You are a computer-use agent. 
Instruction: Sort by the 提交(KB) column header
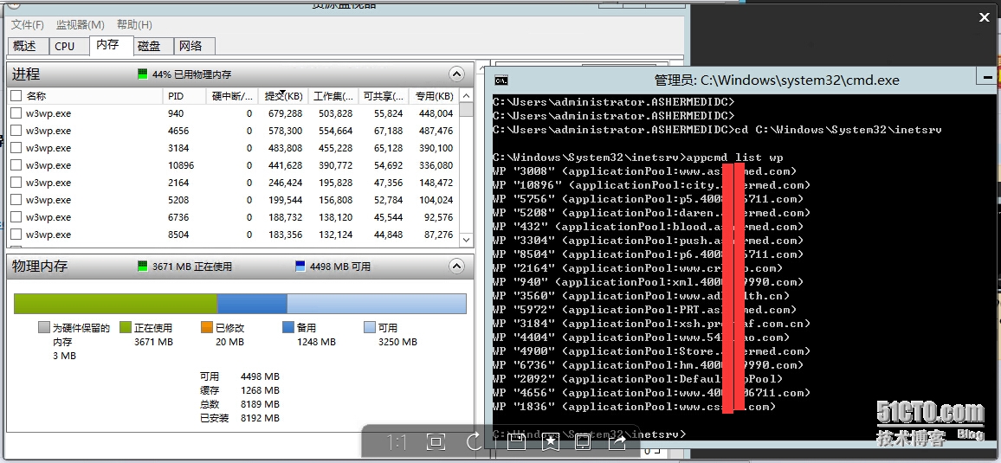tap(283, 96)
